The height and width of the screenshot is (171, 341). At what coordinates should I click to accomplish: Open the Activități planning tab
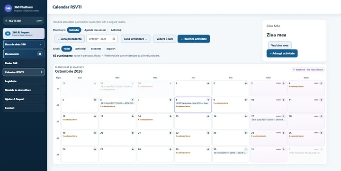click(x=117, y=30)
